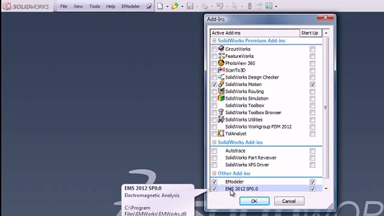Click the SolidWorks Motion add-in icon

coord(221,84)
